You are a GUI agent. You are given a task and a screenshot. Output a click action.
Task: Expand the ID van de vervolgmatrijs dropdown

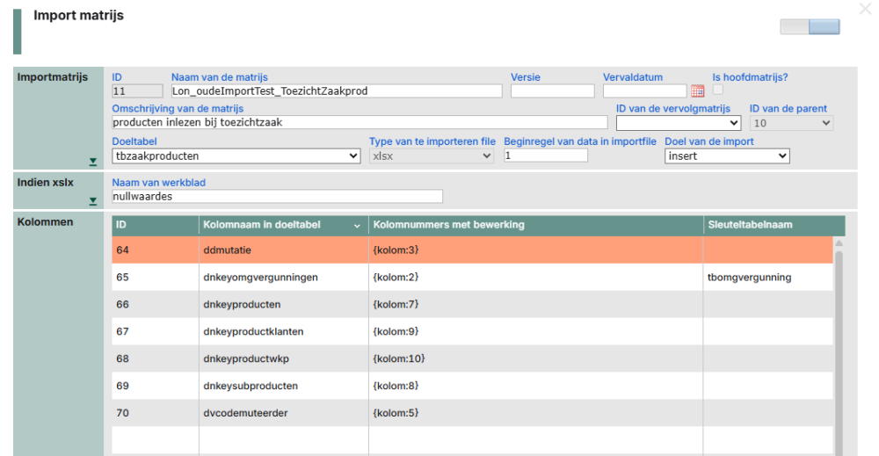tap(678, 123)
